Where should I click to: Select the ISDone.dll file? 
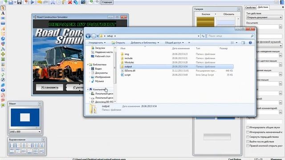[130, 71]
